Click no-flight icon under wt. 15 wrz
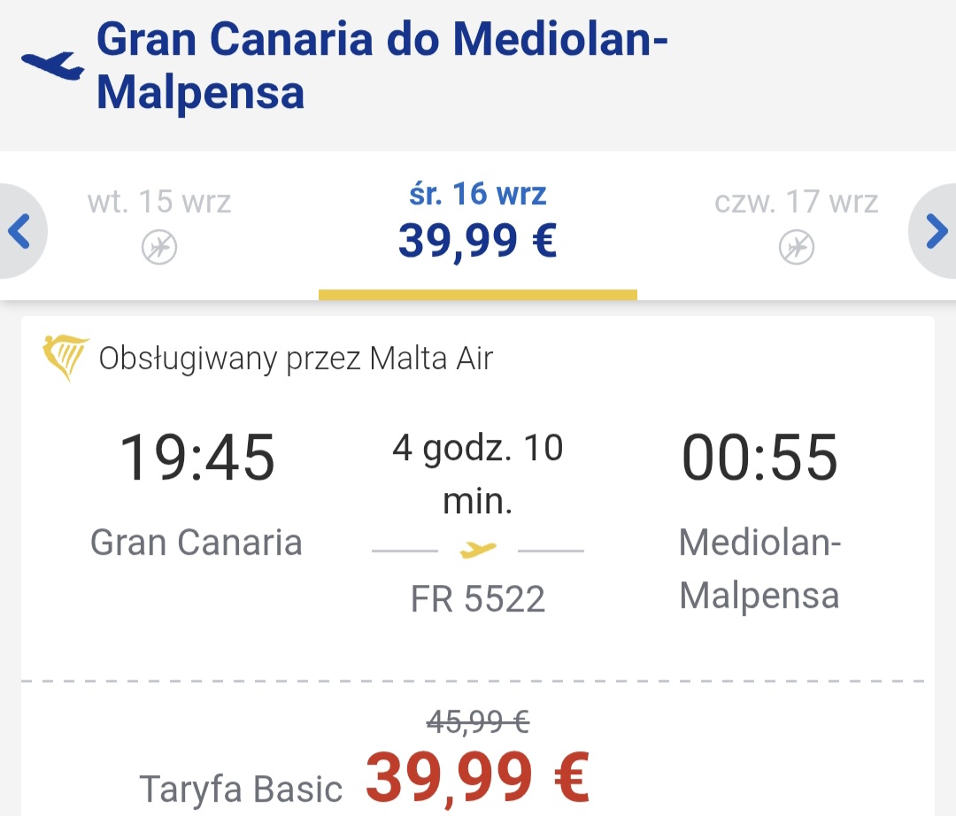Viewport: 956px width, 816px height. tap(159, 248)
